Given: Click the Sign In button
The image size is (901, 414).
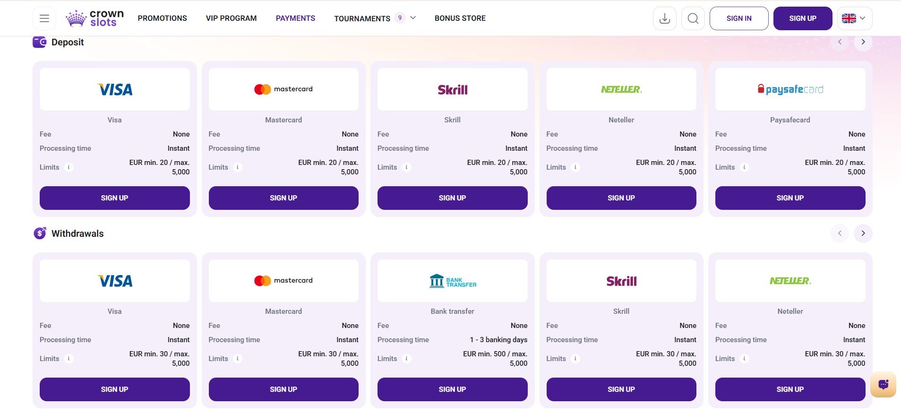Looking at the screenshot, I should click(x=738, y=18).
